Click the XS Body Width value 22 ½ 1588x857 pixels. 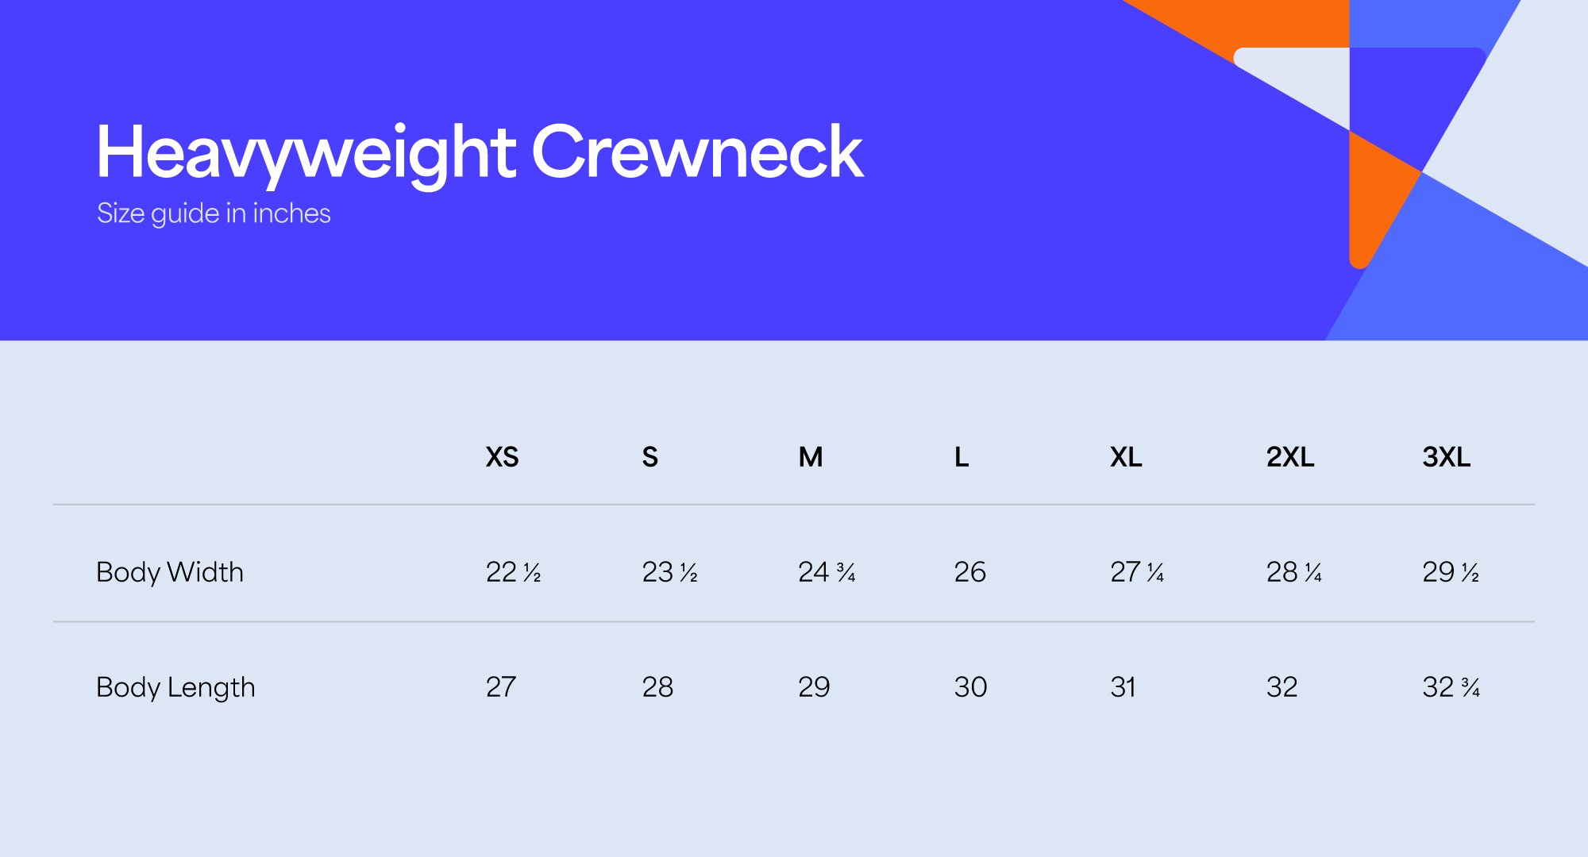(513, 572)
